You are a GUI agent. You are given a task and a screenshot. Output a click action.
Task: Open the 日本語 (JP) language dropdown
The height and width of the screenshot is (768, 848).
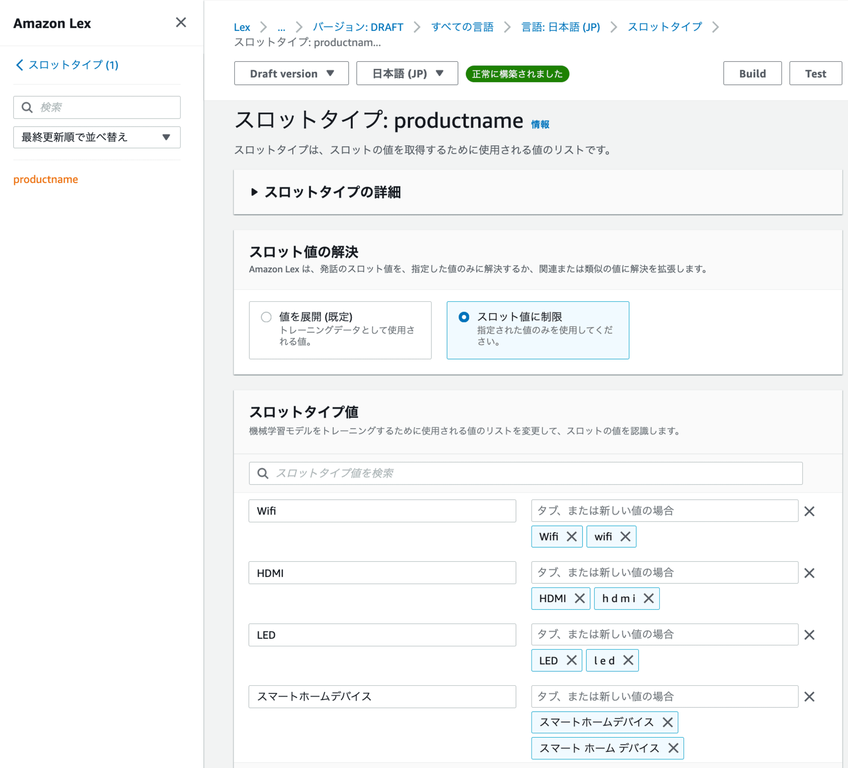407,73
